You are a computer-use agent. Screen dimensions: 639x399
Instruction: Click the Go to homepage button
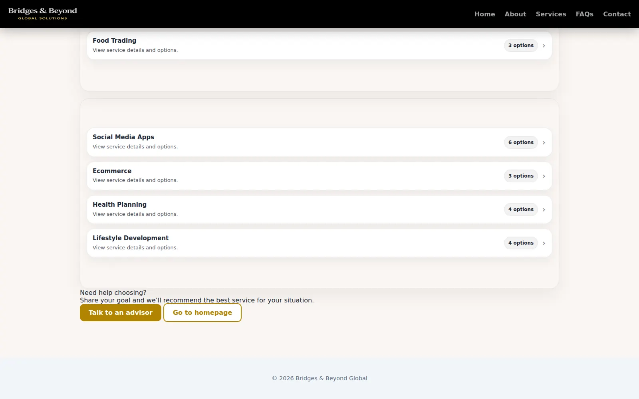(x=202, y=312)
